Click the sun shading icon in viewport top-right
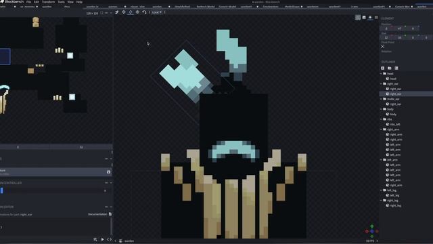The image size is (433, 244). tap(370, 18)
